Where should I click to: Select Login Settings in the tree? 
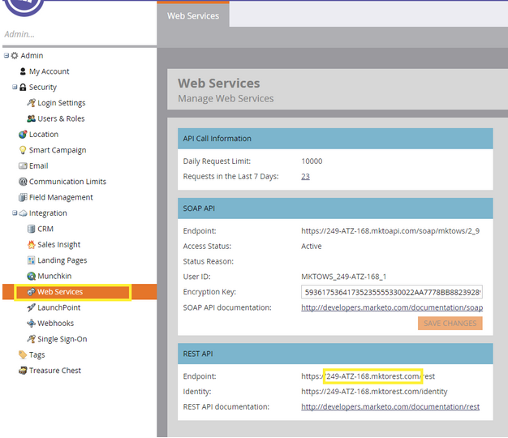62,103
